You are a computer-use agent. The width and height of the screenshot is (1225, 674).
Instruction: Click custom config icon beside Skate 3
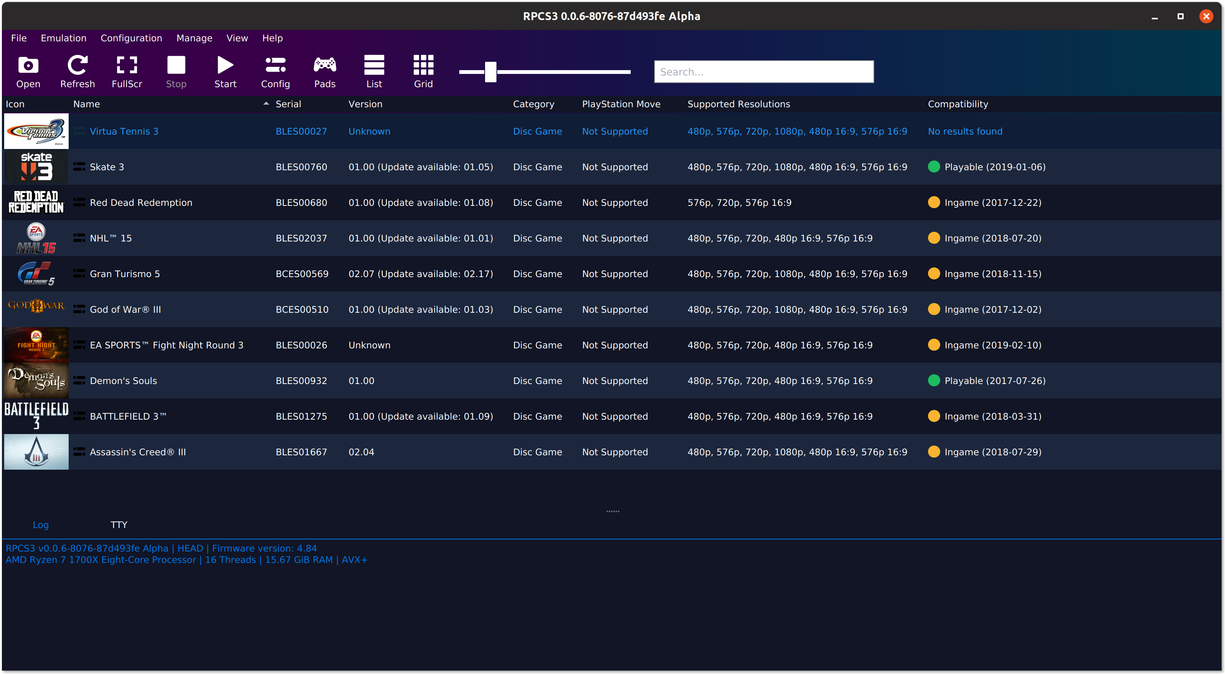pyautogui.click(x=79, y=167)
